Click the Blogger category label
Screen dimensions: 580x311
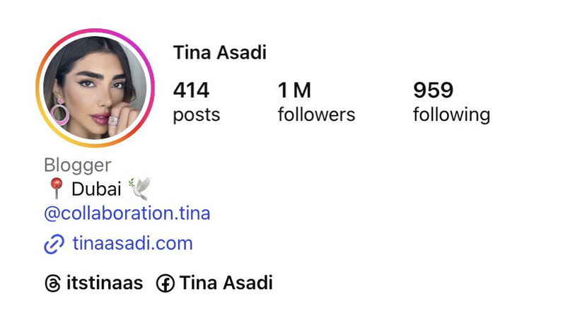click(x=77, y=165)
